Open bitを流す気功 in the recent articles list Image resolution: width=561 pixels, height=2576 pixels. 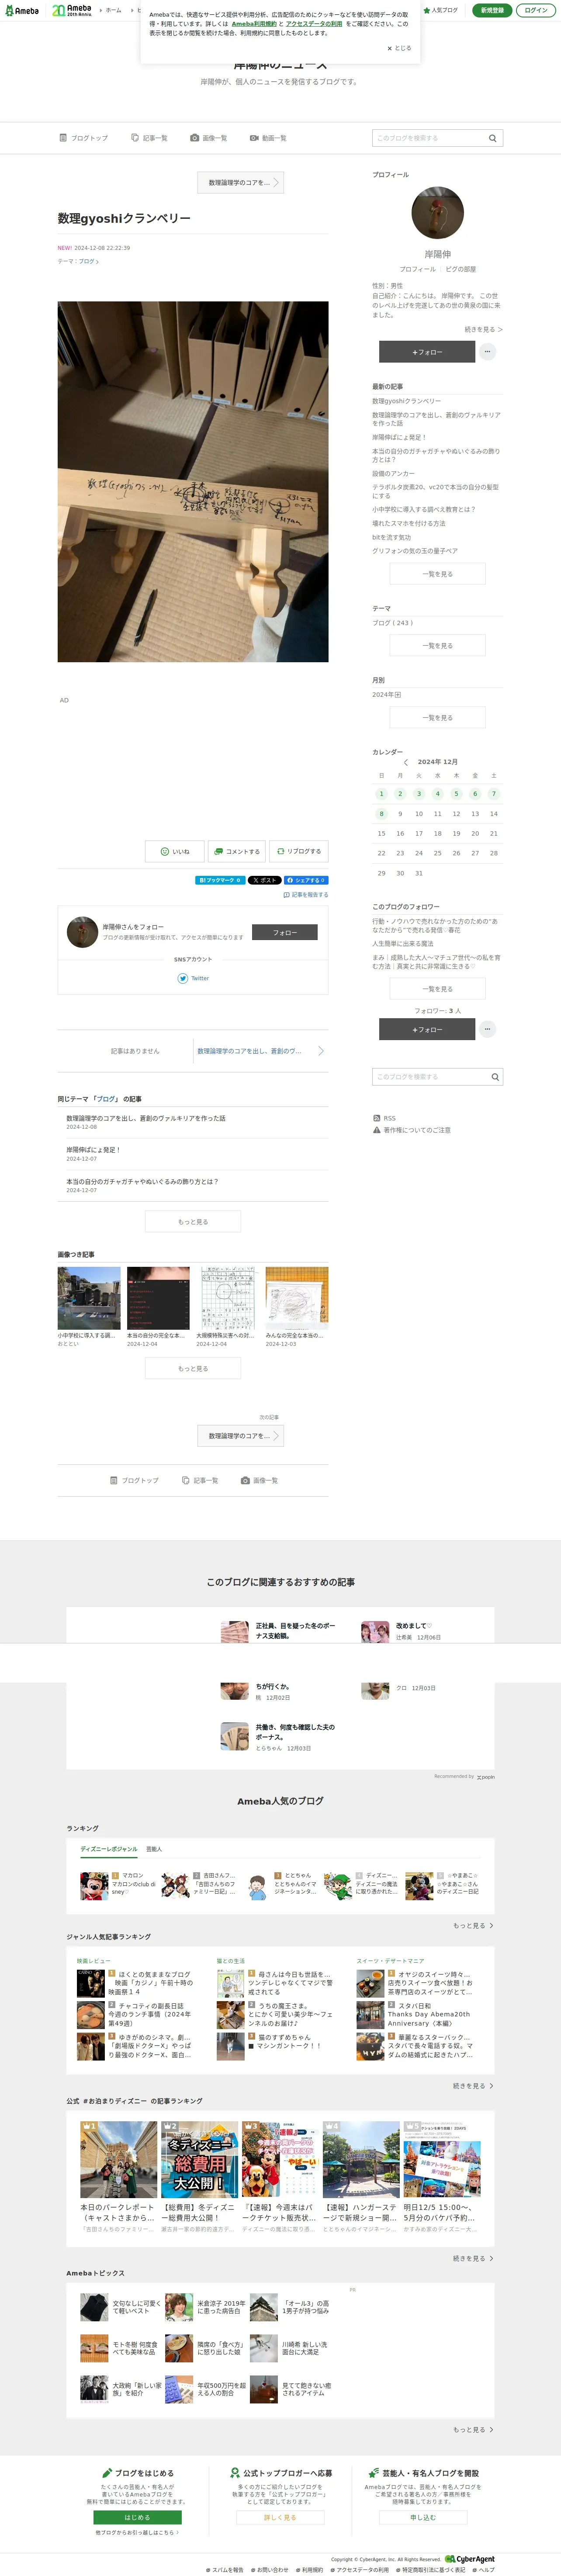(392, 537)
